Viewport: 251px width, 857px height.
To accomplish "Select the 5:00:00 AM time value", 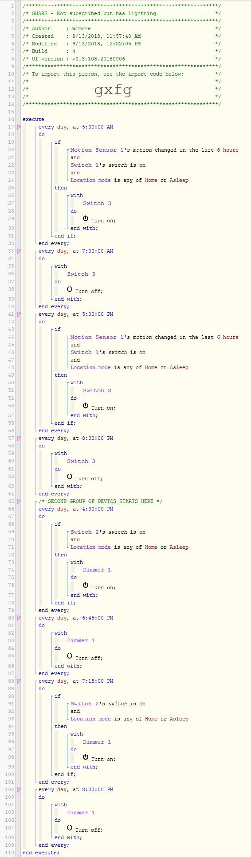I will 98,127.
